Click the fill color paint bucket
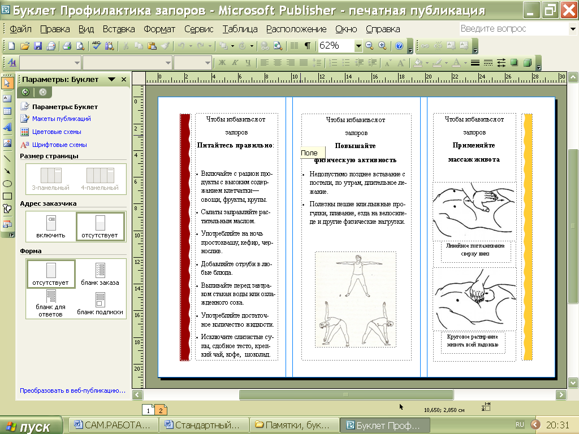The height and width of the screenshot is (434, 579). 418,63
